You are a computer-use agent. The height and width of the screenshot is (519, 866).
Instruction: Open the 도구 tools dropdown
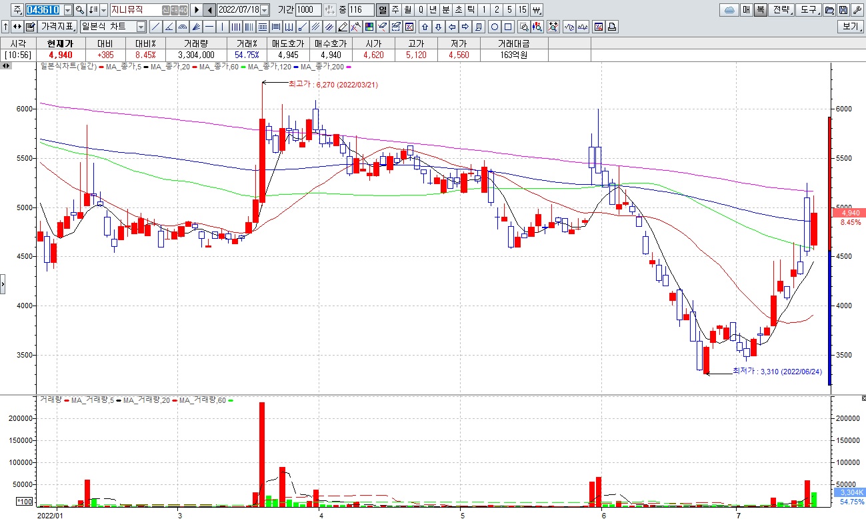(809, 10)
